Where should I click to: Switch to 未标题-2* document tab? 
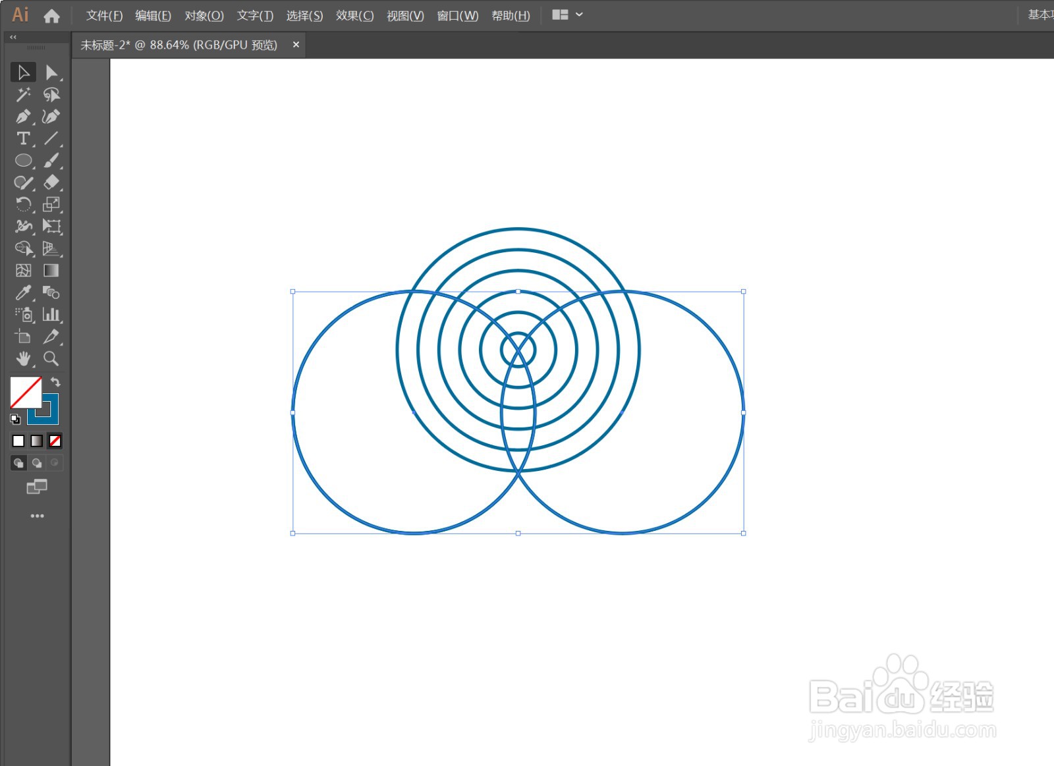179,45
